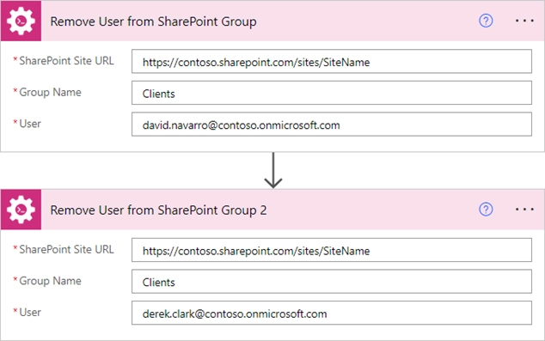
Task: Open help for Remove User from SharePoint Group
Action: 486,21
